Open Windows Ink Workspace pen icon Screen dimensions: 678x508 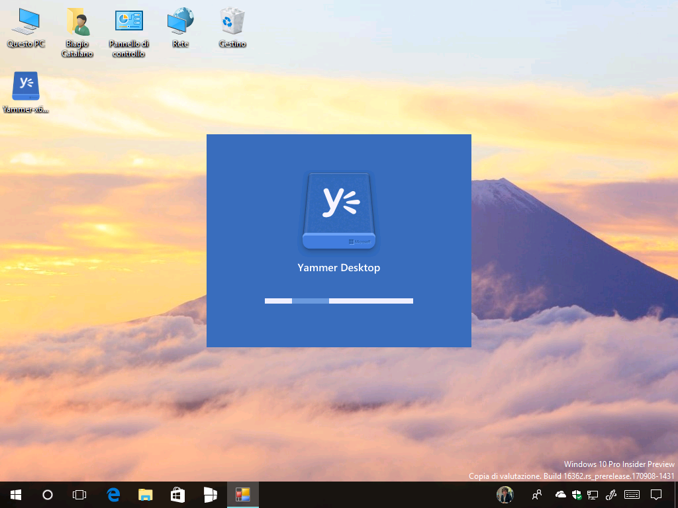611,495
